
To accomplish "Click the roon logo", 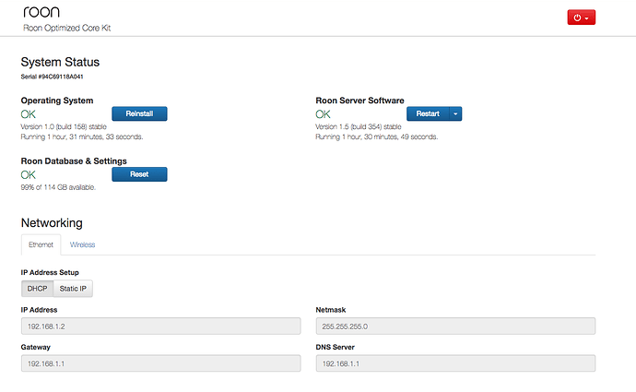I will pos(41,12).
